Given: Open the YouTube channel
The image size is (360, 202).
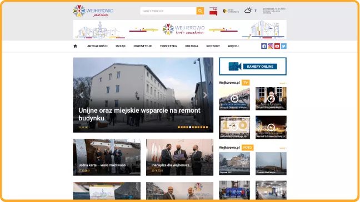Looking at the screenshot, I should pos(277,46).
